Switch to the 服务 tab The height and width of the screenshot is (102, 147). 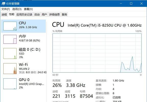pos(64,15)
